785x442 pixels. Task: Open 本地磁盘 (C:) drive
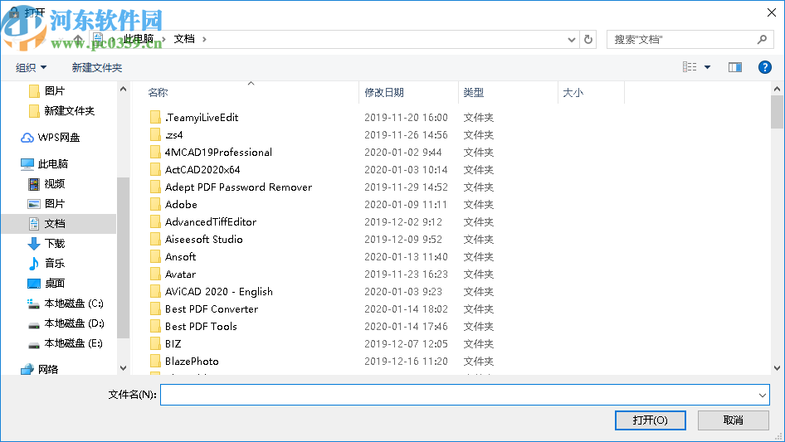[x=74, y=304]
